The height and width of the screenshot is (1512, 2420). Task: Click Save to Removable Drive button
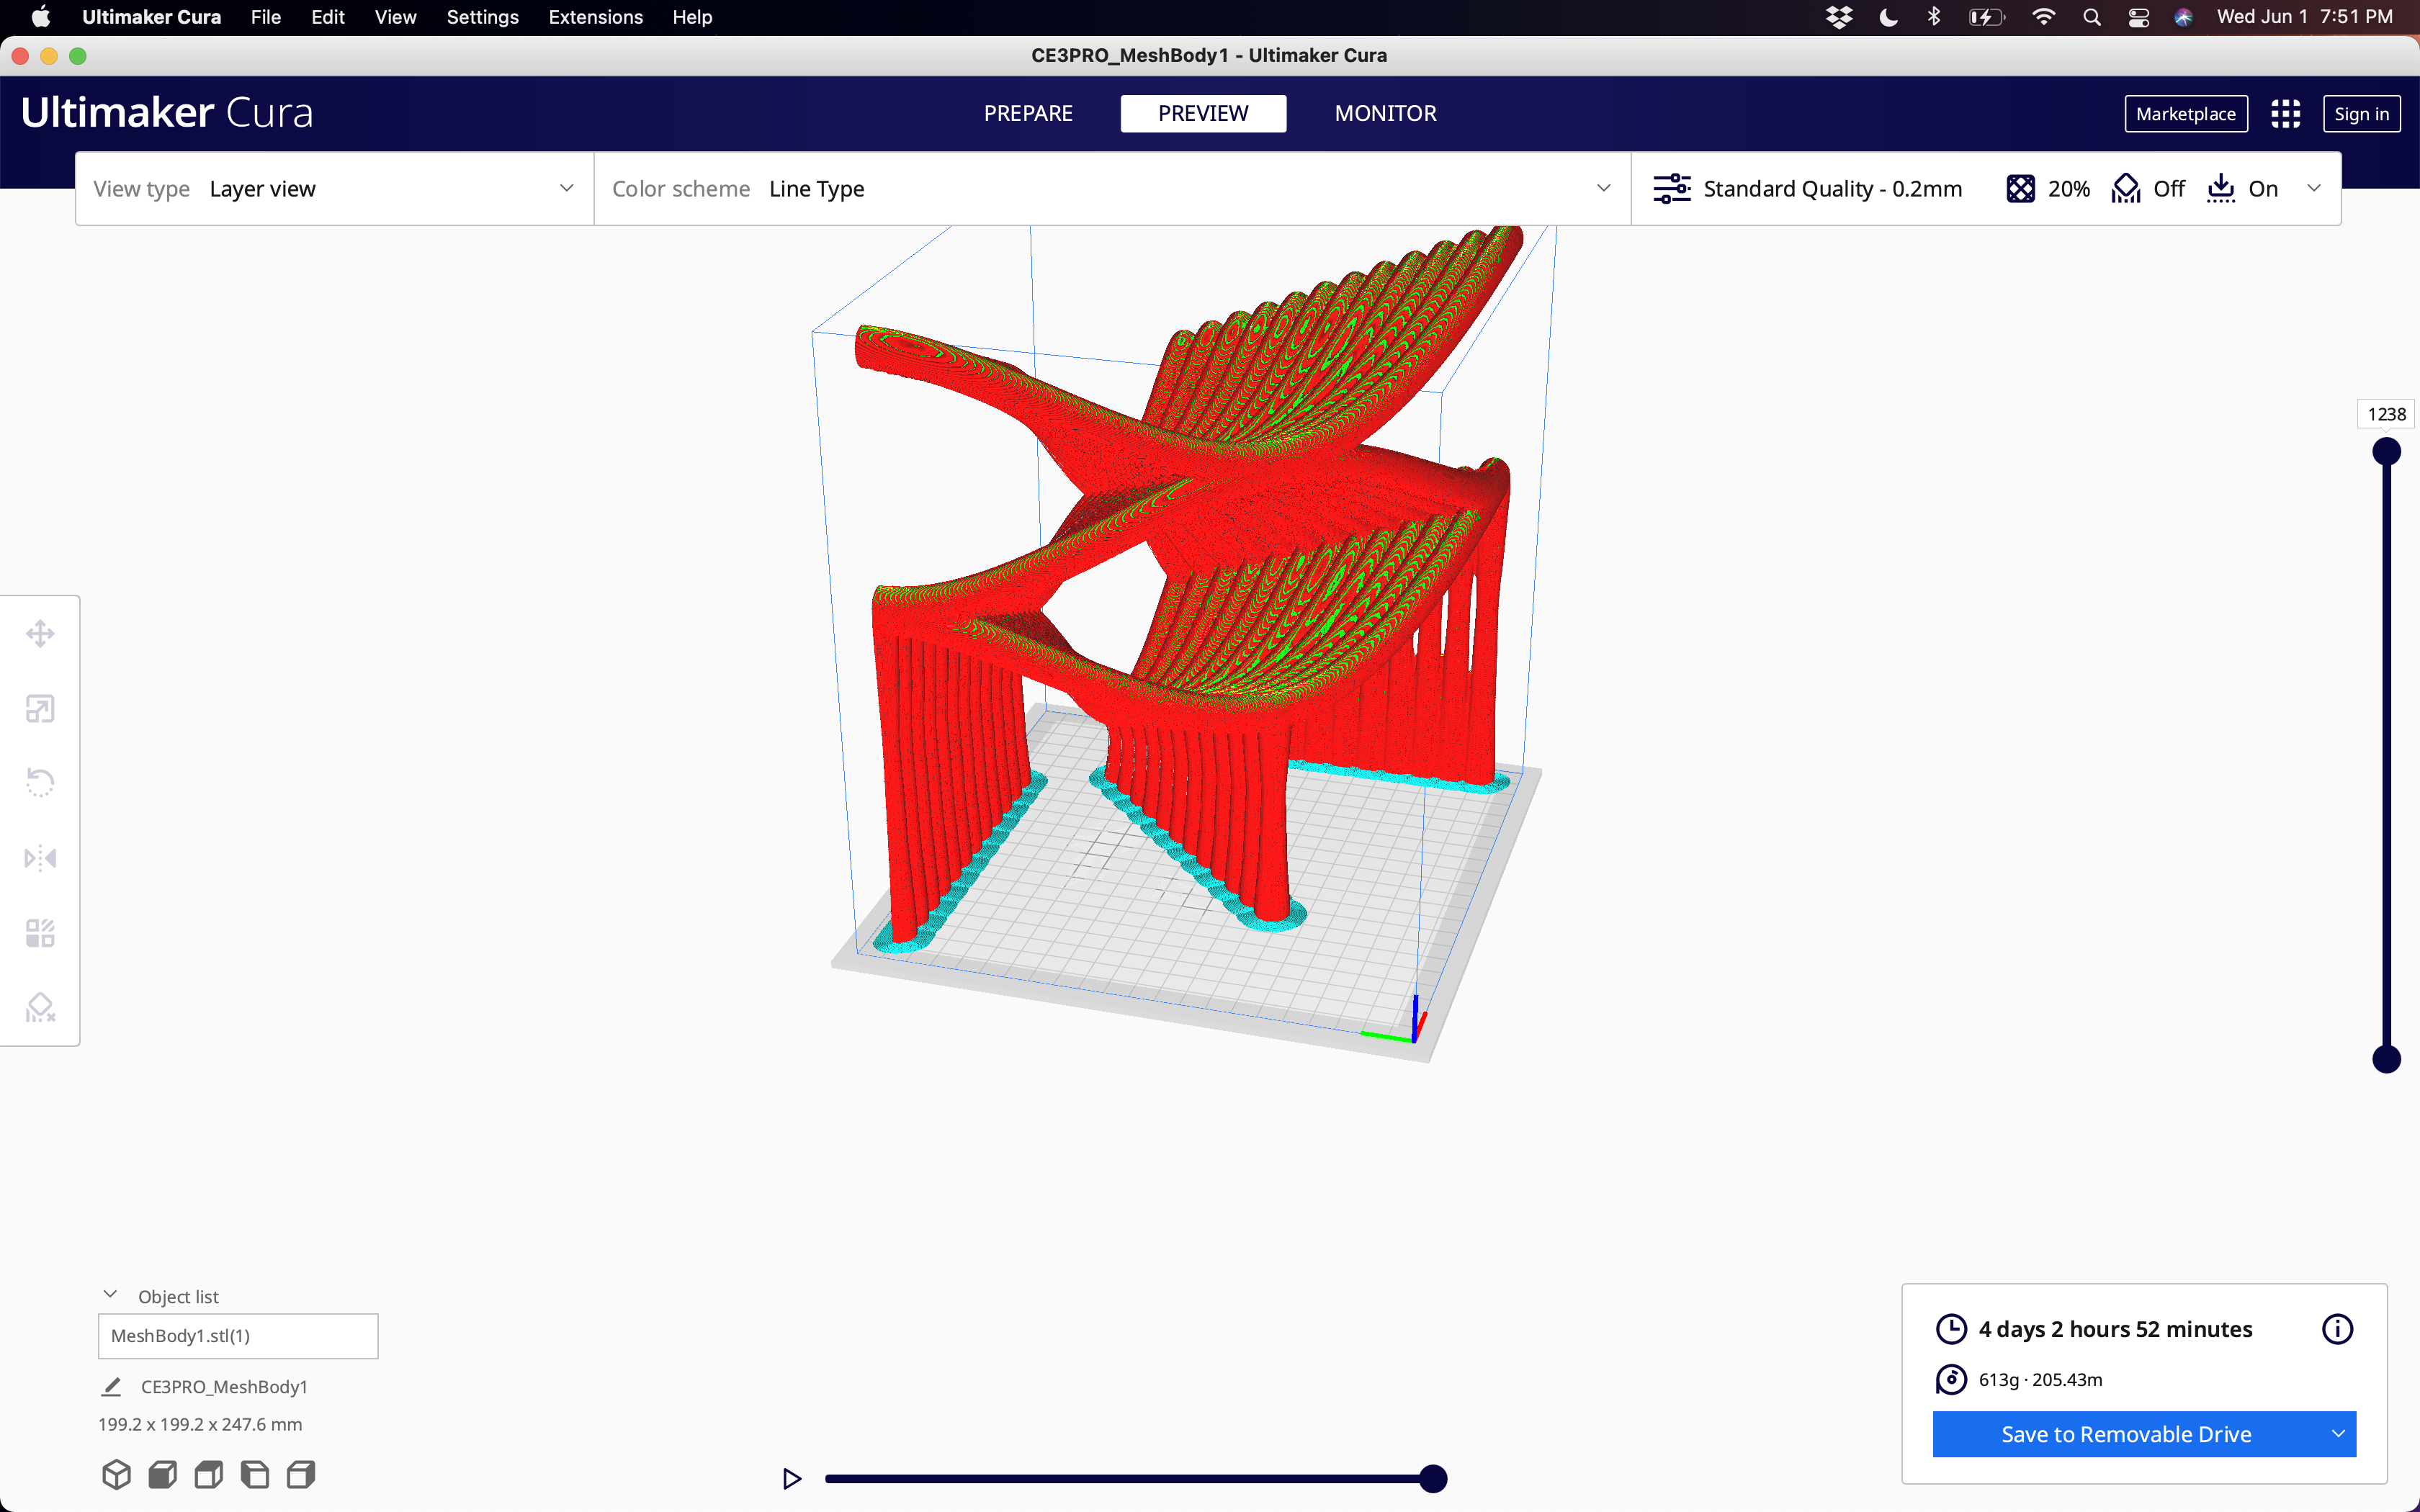[x=2125, y=1434]
